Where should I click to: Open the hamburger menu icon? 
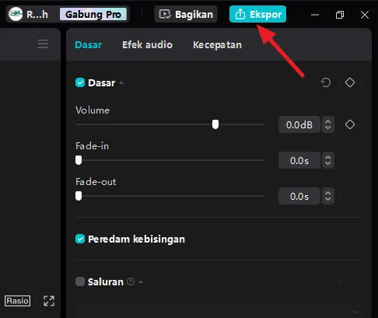click(43, 44)
